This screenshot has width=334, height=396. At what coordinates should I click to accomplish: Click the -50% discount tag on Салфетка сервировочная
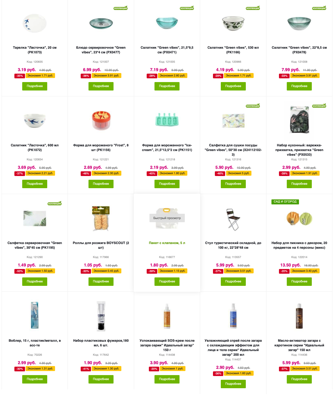click(20, 271)
